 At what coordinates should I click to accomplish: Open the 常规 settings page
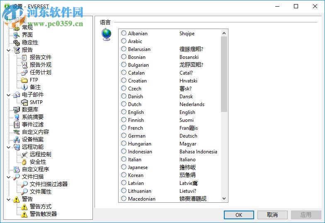(27, 27)
